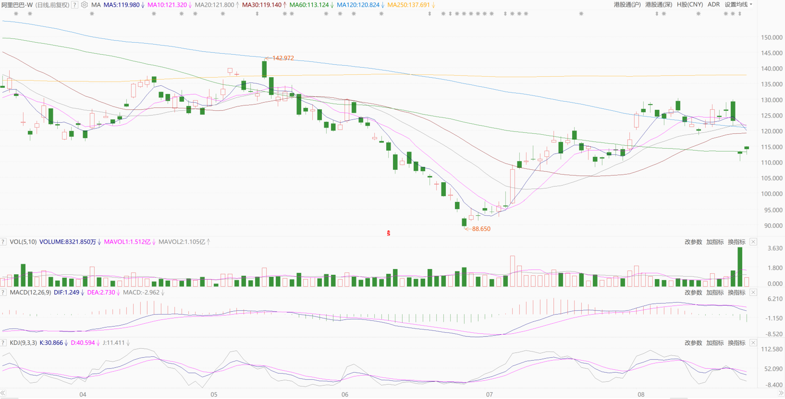Switch to 港股通(沪) view

[627, 5]
